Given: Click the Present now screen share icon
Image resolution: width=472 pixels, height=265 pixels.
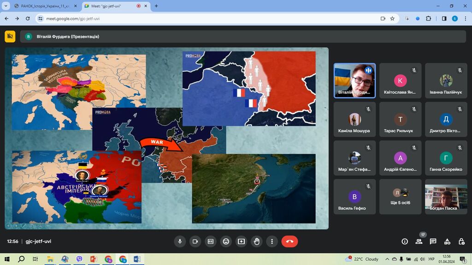Looking at the screenshot, I should click(x=241, y=242).
